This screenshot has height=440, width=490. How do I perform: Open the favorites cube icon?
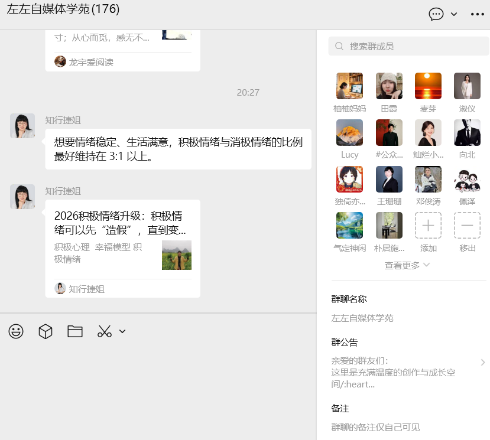46,331
